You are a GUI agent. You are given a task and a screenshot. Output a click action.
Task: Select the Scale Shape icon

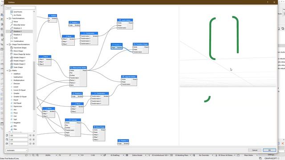pyautogui.click(x=12, y=67)
